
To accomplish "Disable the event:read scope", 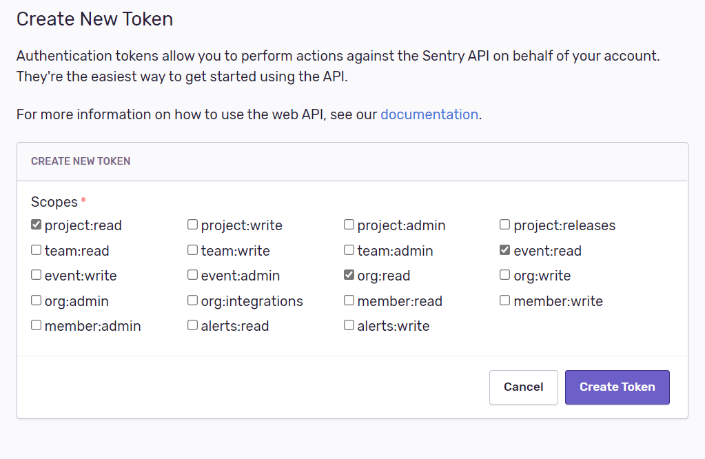I will pos(505,250).
